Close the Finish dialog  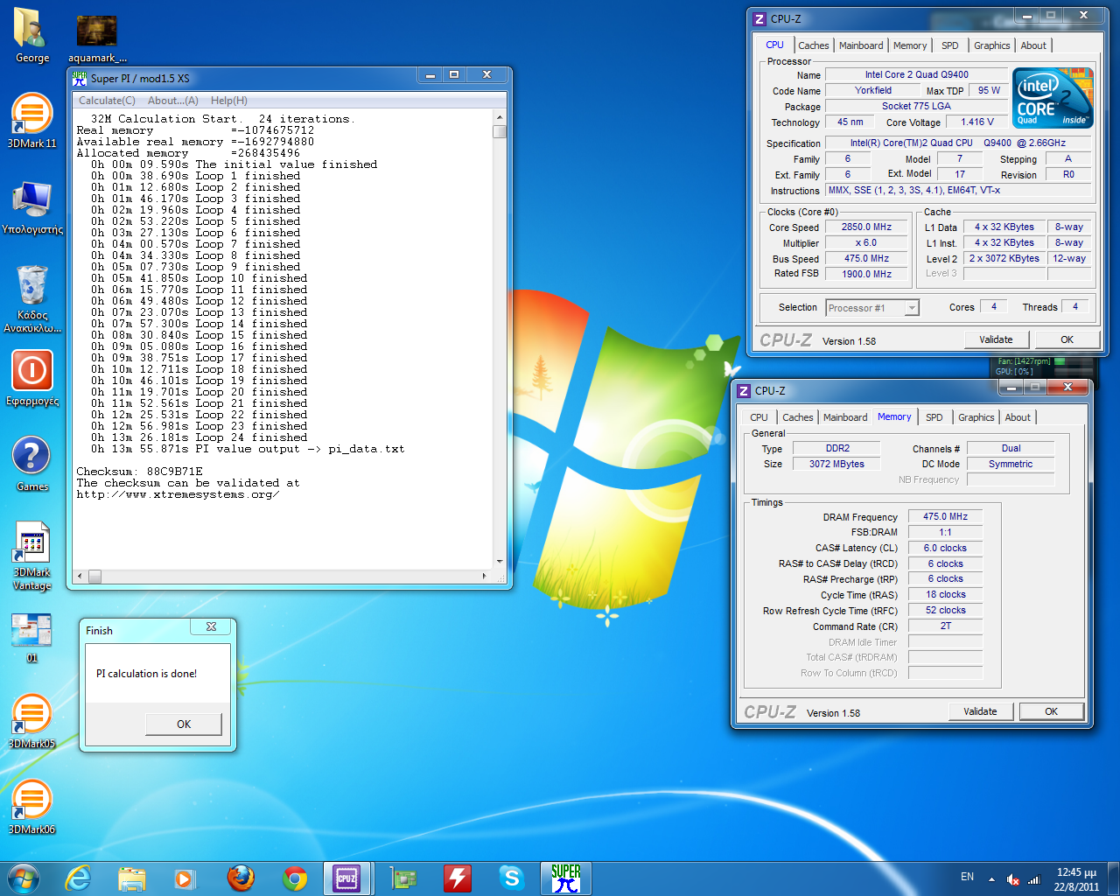[x=211, y=626]
